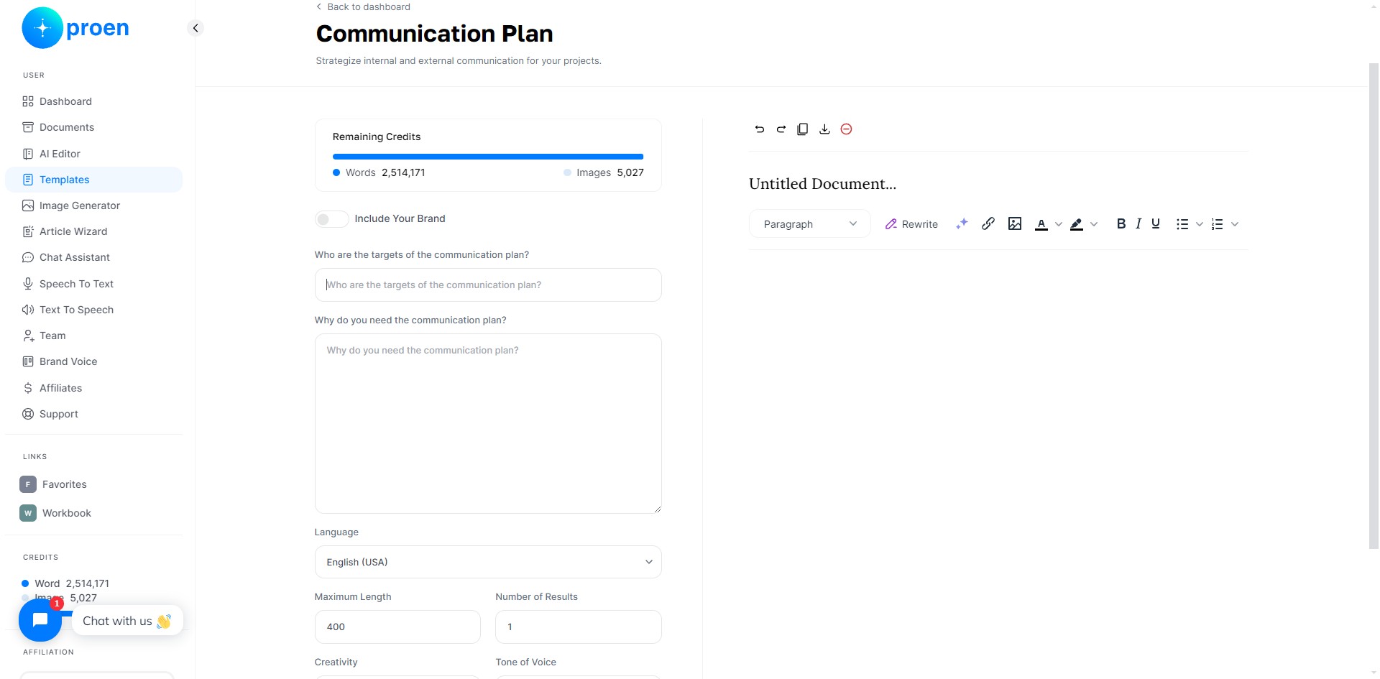
Task: Click the Maximum Length field
Action: [x=397, y=627]
